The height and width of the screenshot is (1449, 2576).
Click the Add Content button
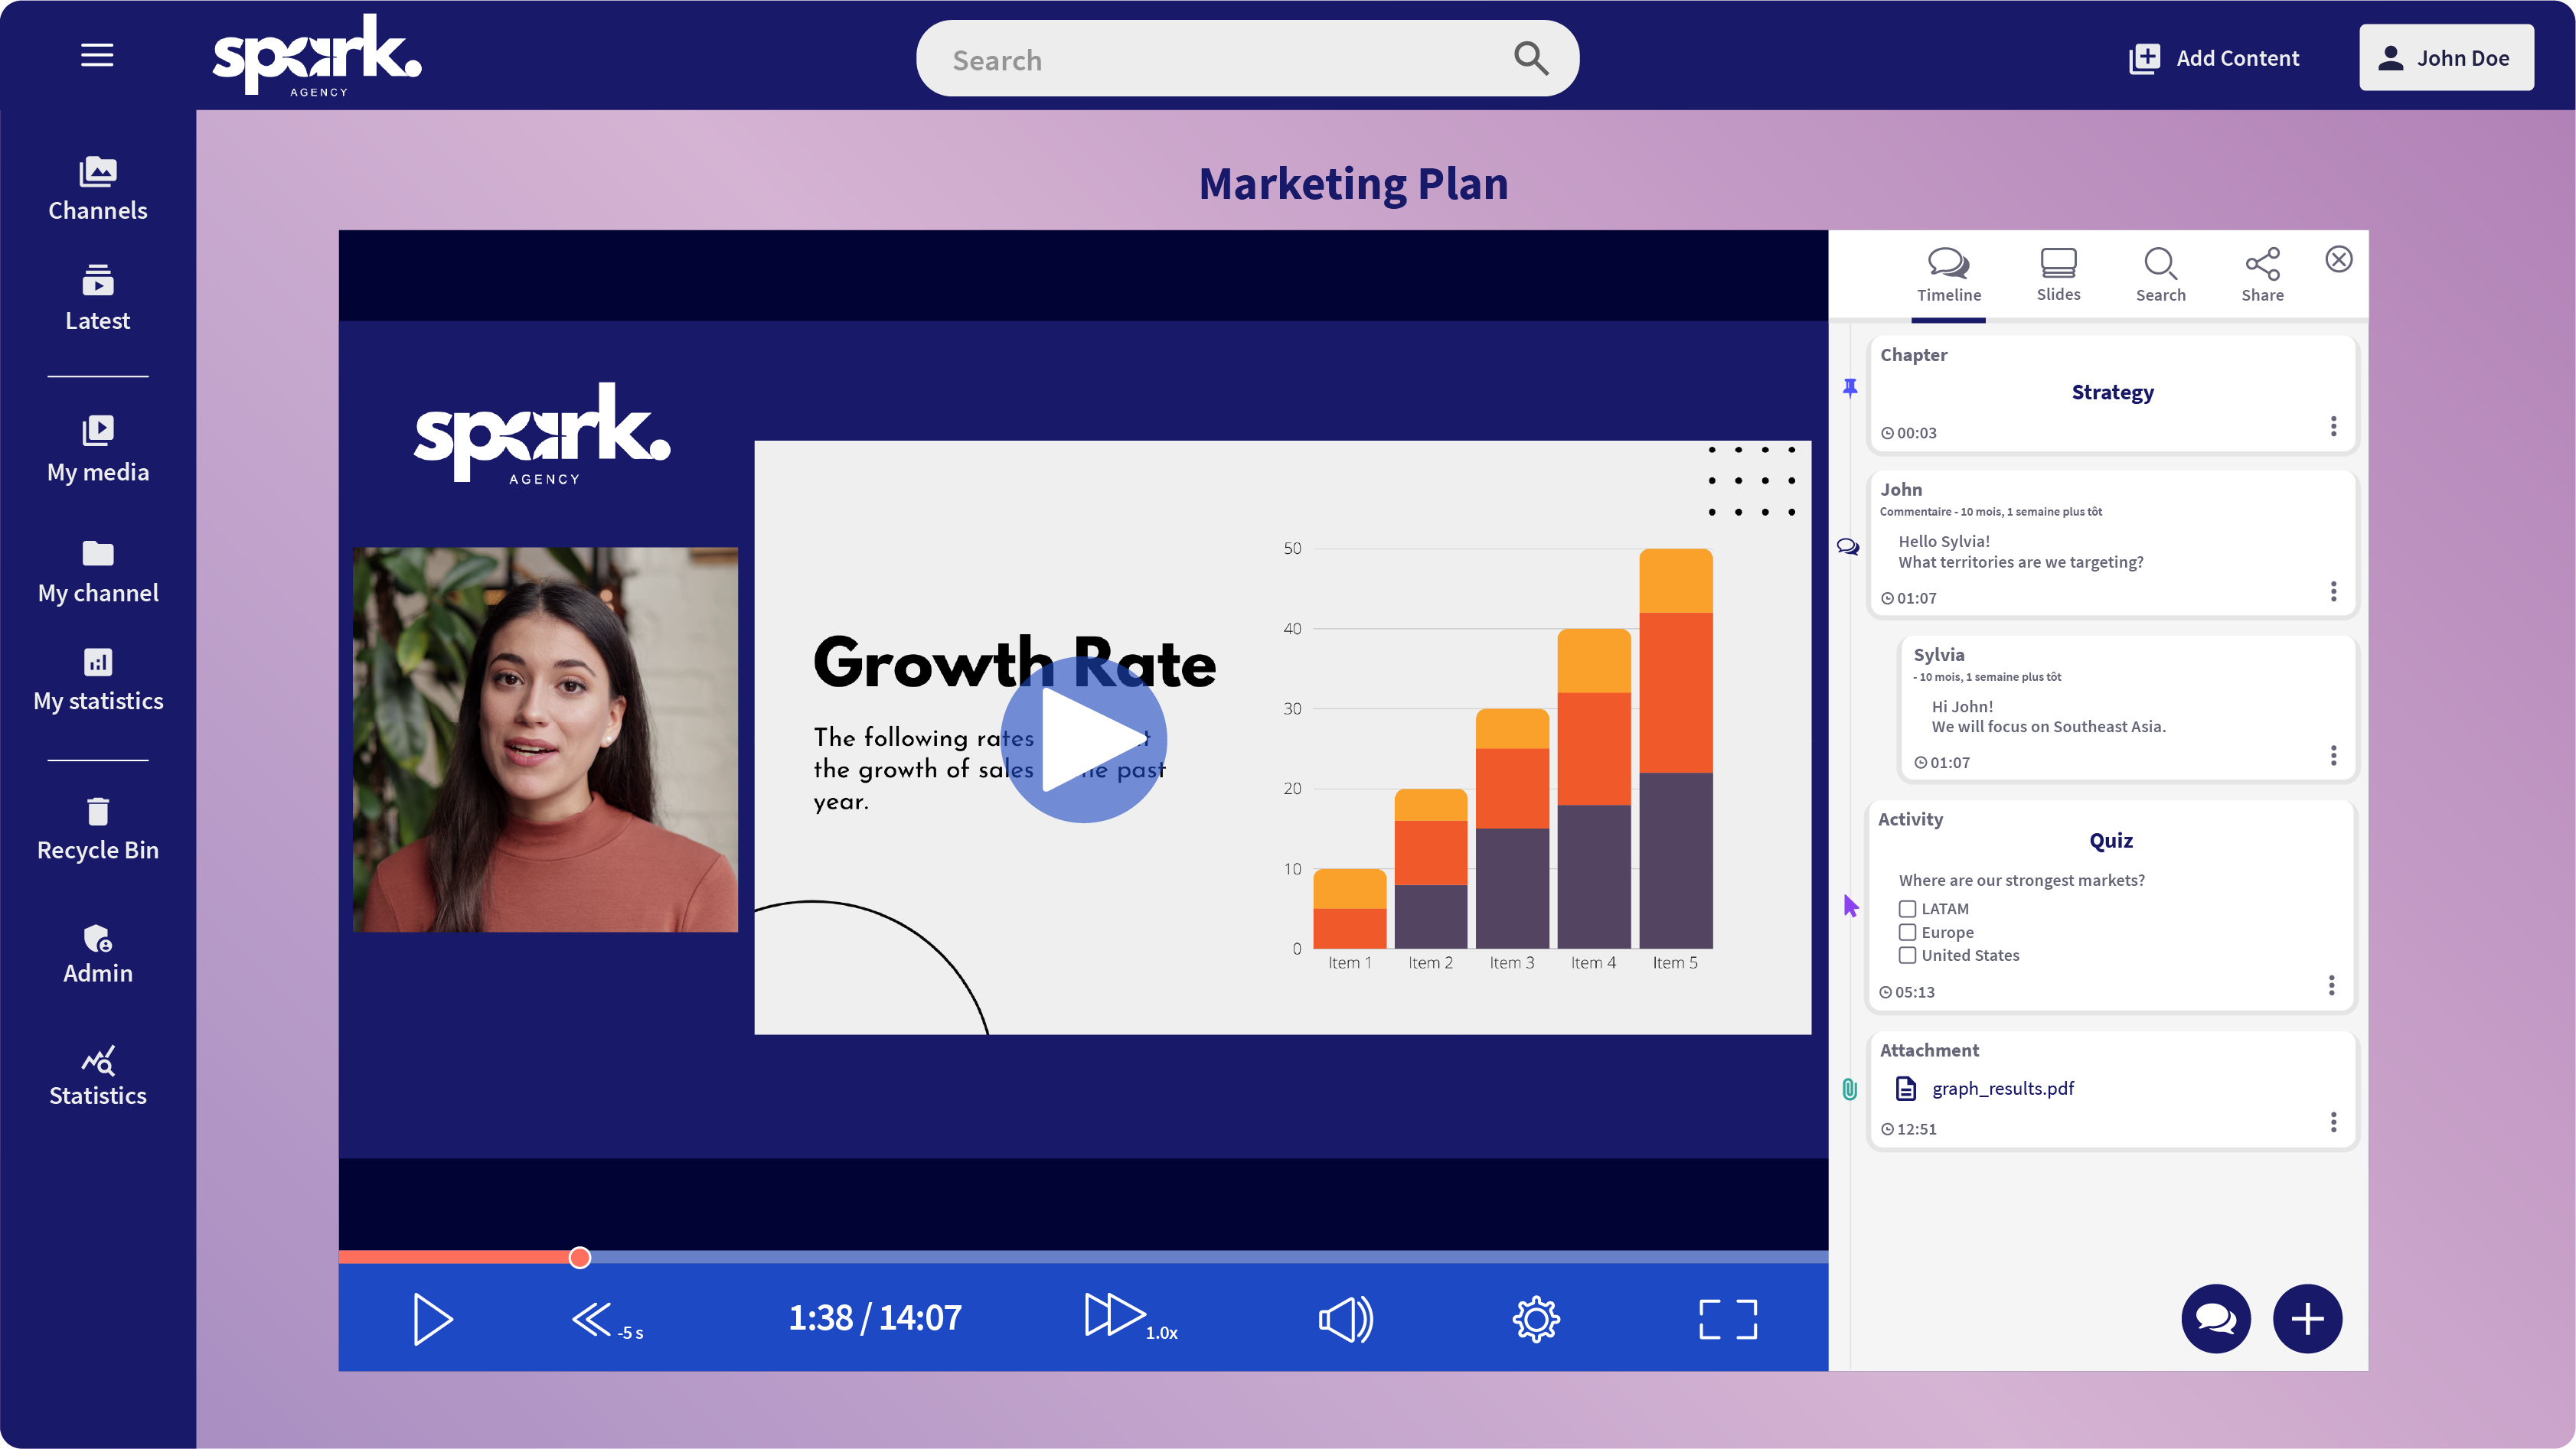2213,58
